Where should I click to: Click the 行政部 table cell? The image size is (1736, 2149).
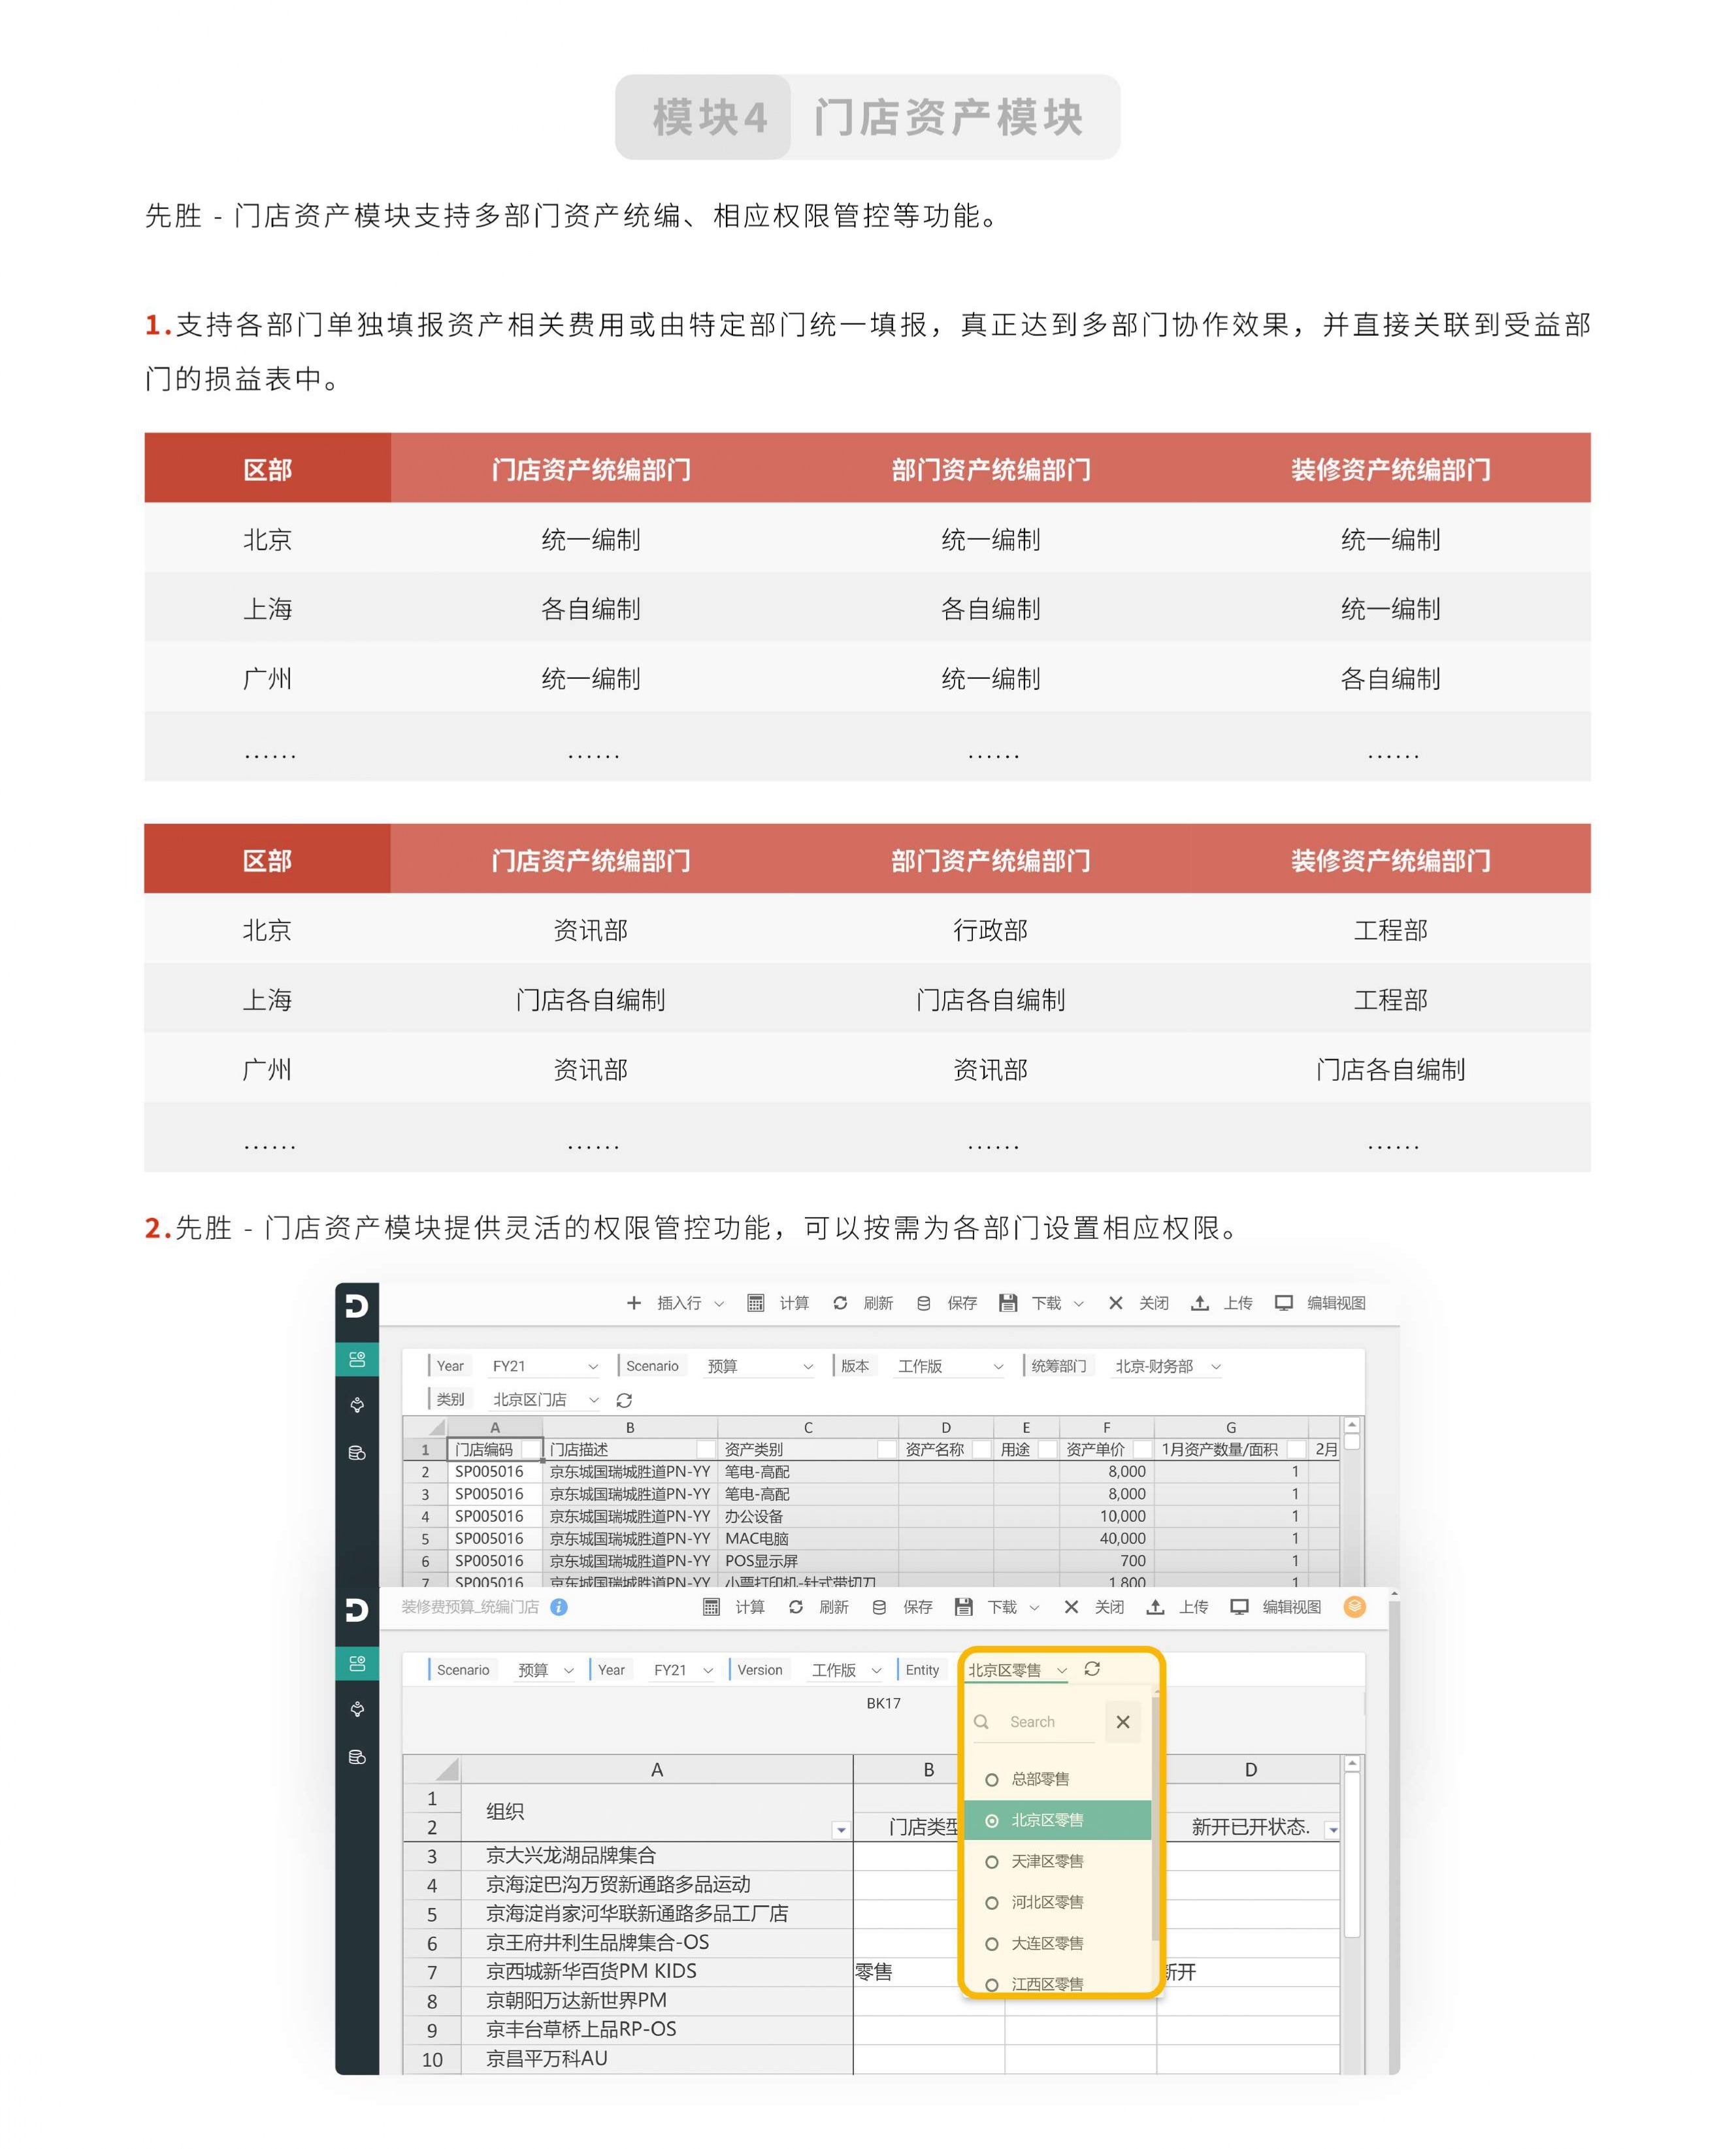[990, 929]
